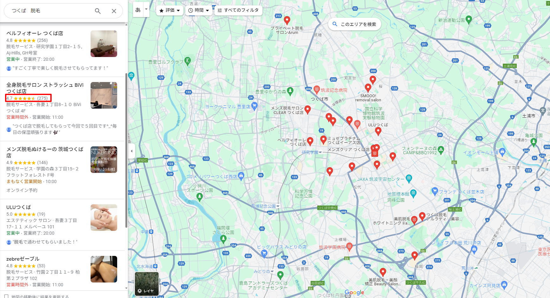Click the 美肌脱毛 ホワイトニング pin
Viewport: 550px width, 298px height.
point(414,220)
